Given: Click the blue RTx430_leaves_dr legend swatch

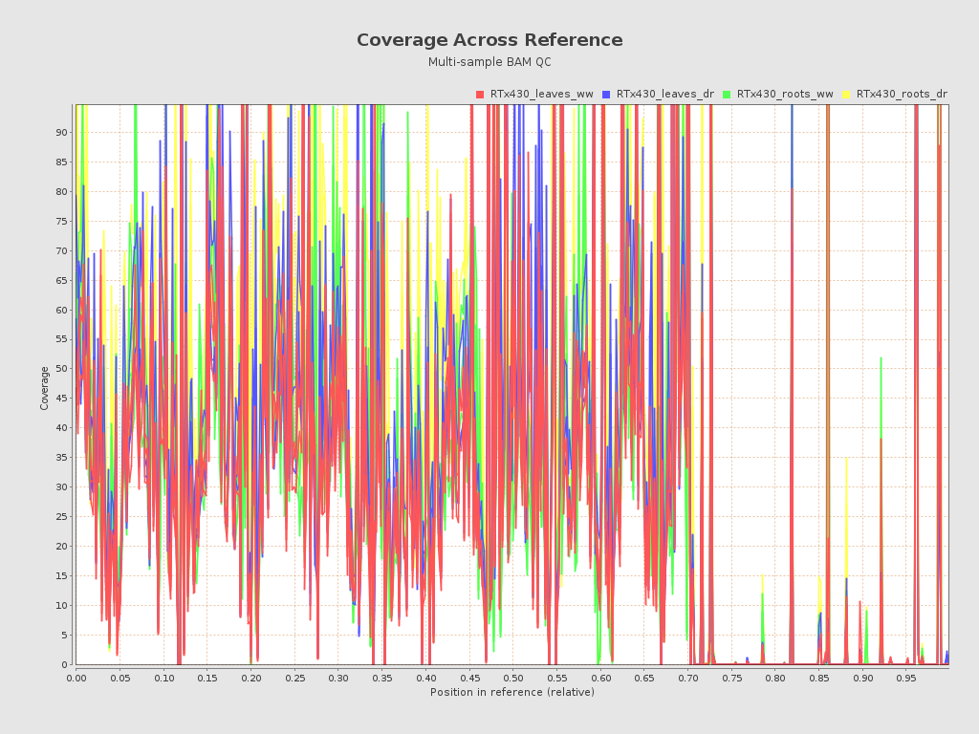Looking at the screenshot, I should point(606,95).
